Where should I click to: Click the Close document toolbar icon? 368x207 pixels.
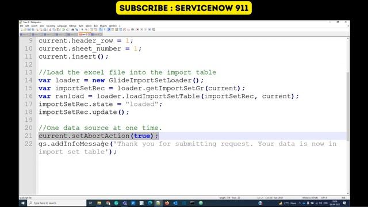(37, 29)
